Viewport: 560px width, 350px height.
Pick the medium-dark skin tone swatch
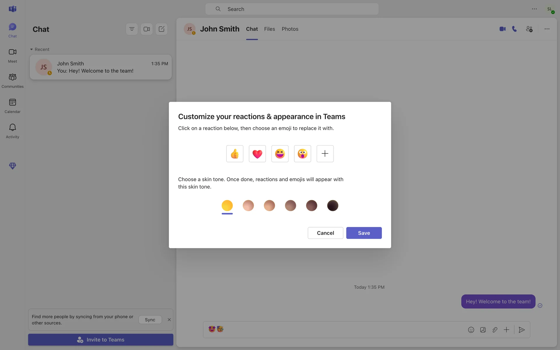click(x=311, y=206)
